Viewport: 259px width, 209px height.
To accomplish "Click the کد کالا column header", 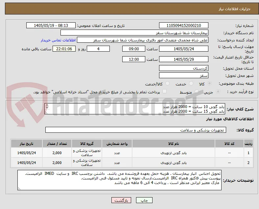I will point(229,144).
